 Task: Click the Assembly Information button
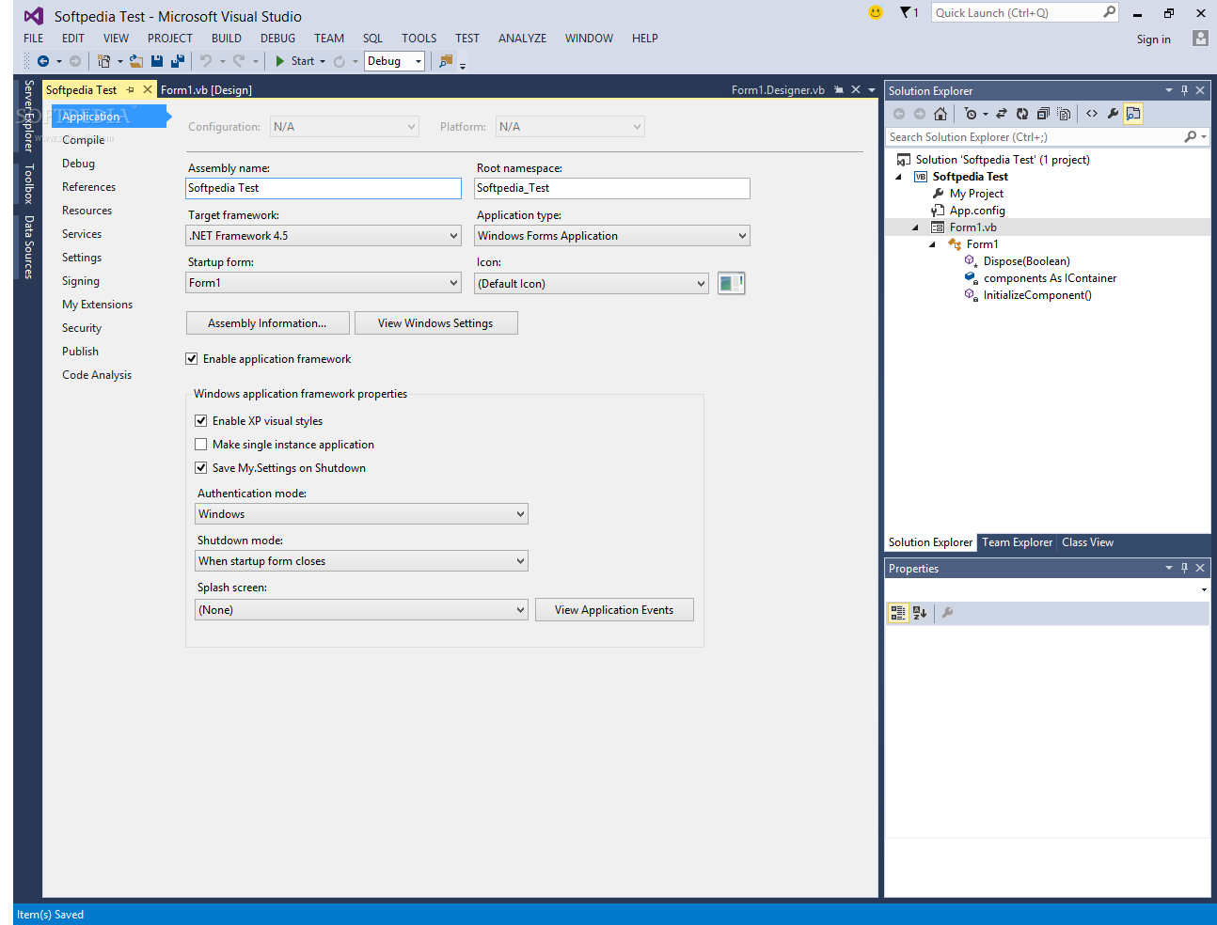click(x=268, y=323)
